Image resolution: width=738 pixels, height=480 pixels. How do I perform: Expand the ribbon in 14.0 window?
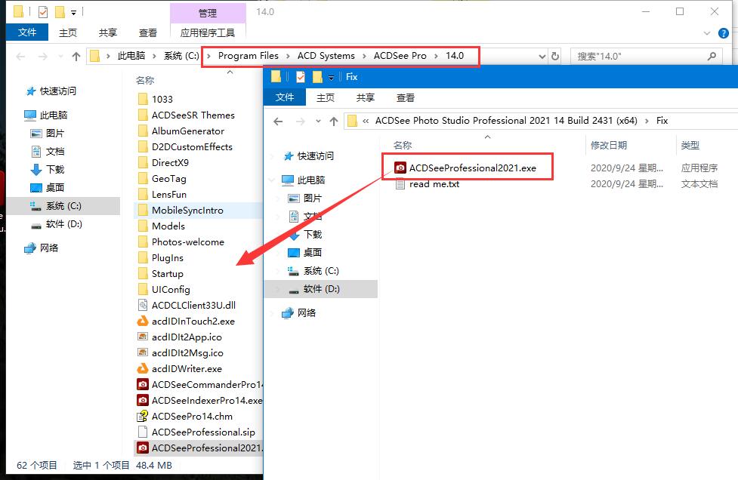706,33
